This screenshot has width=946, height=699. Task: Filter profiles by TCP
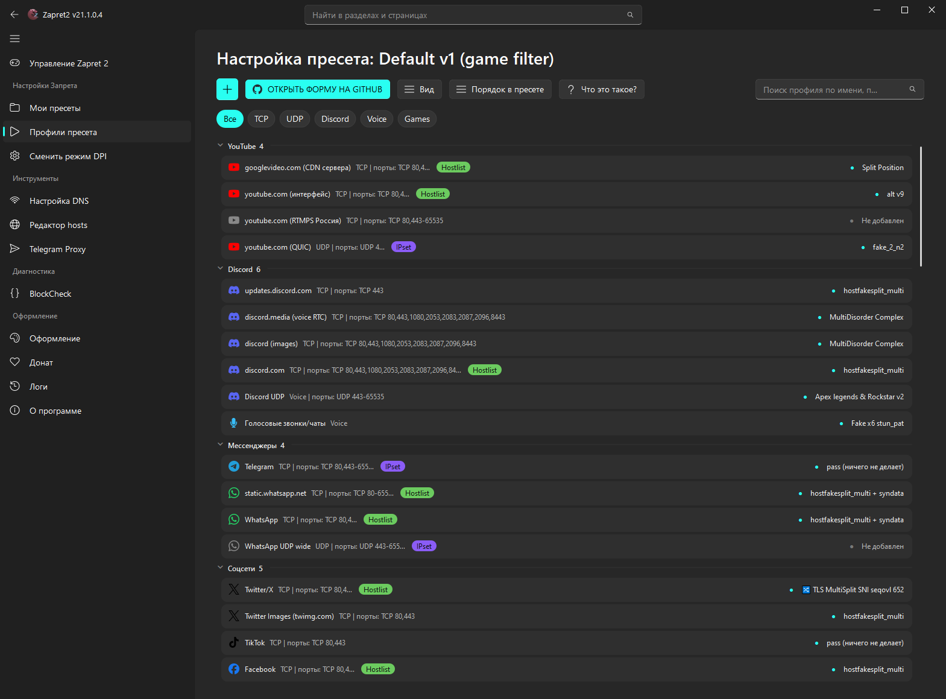pos(261,119)
